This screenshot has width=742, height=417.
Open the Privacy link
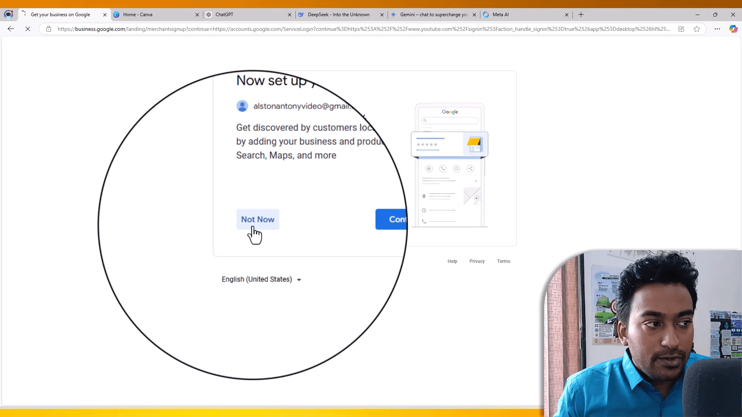tap(477, 261)
